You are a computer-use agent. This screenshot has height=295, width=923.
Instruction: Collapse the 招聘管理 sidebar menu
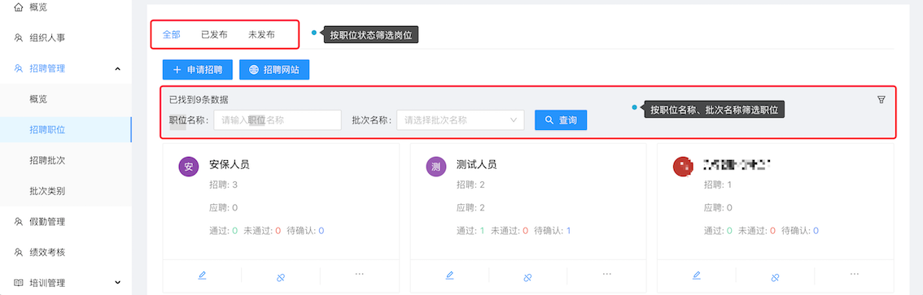pyautogui.click(x=117, y=69)
